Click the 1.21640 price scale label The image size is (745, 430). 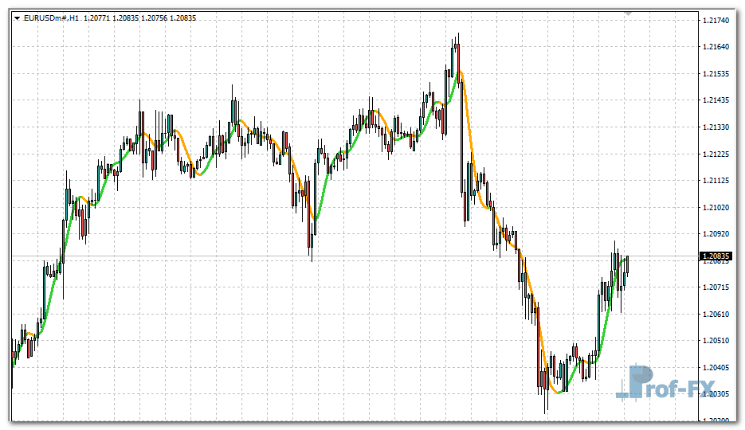718,47
